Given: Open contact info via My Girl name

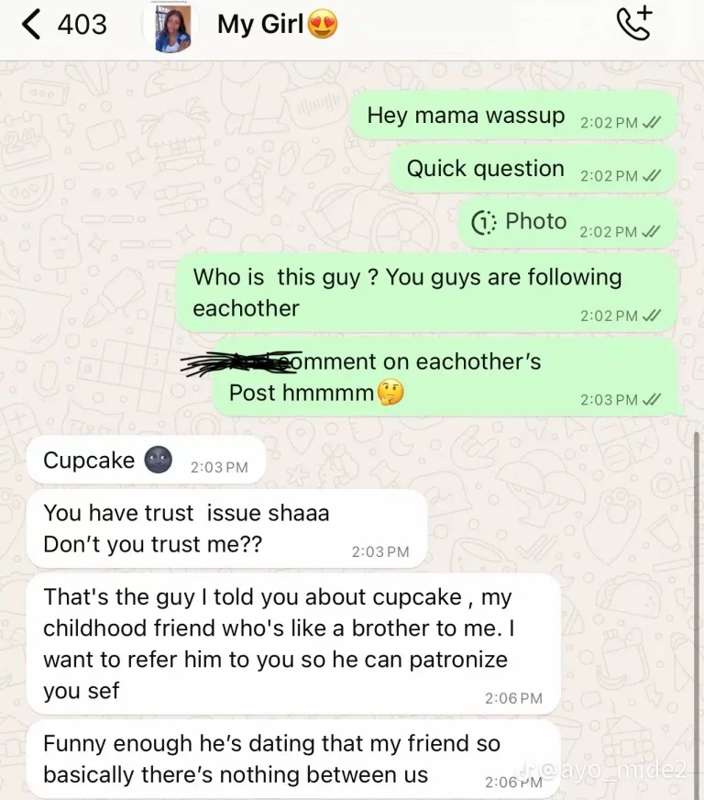Looking at the screenshot, I should coord(260,24).
